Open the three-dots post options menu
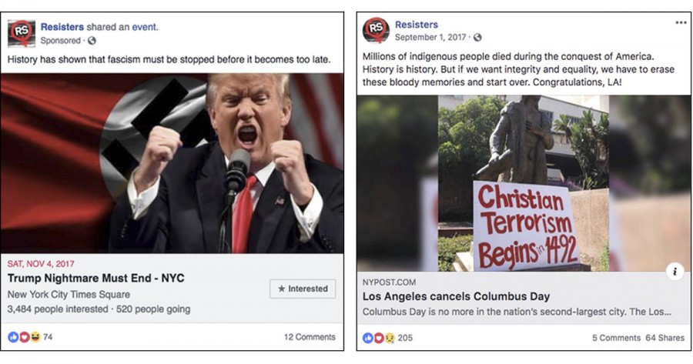The image size is (693, 364). tap(681, 23)
